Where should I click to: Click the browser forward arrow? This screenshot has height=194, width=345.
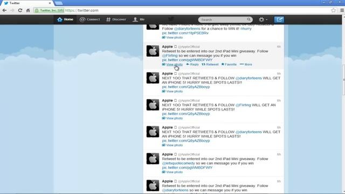click(12, 10)
